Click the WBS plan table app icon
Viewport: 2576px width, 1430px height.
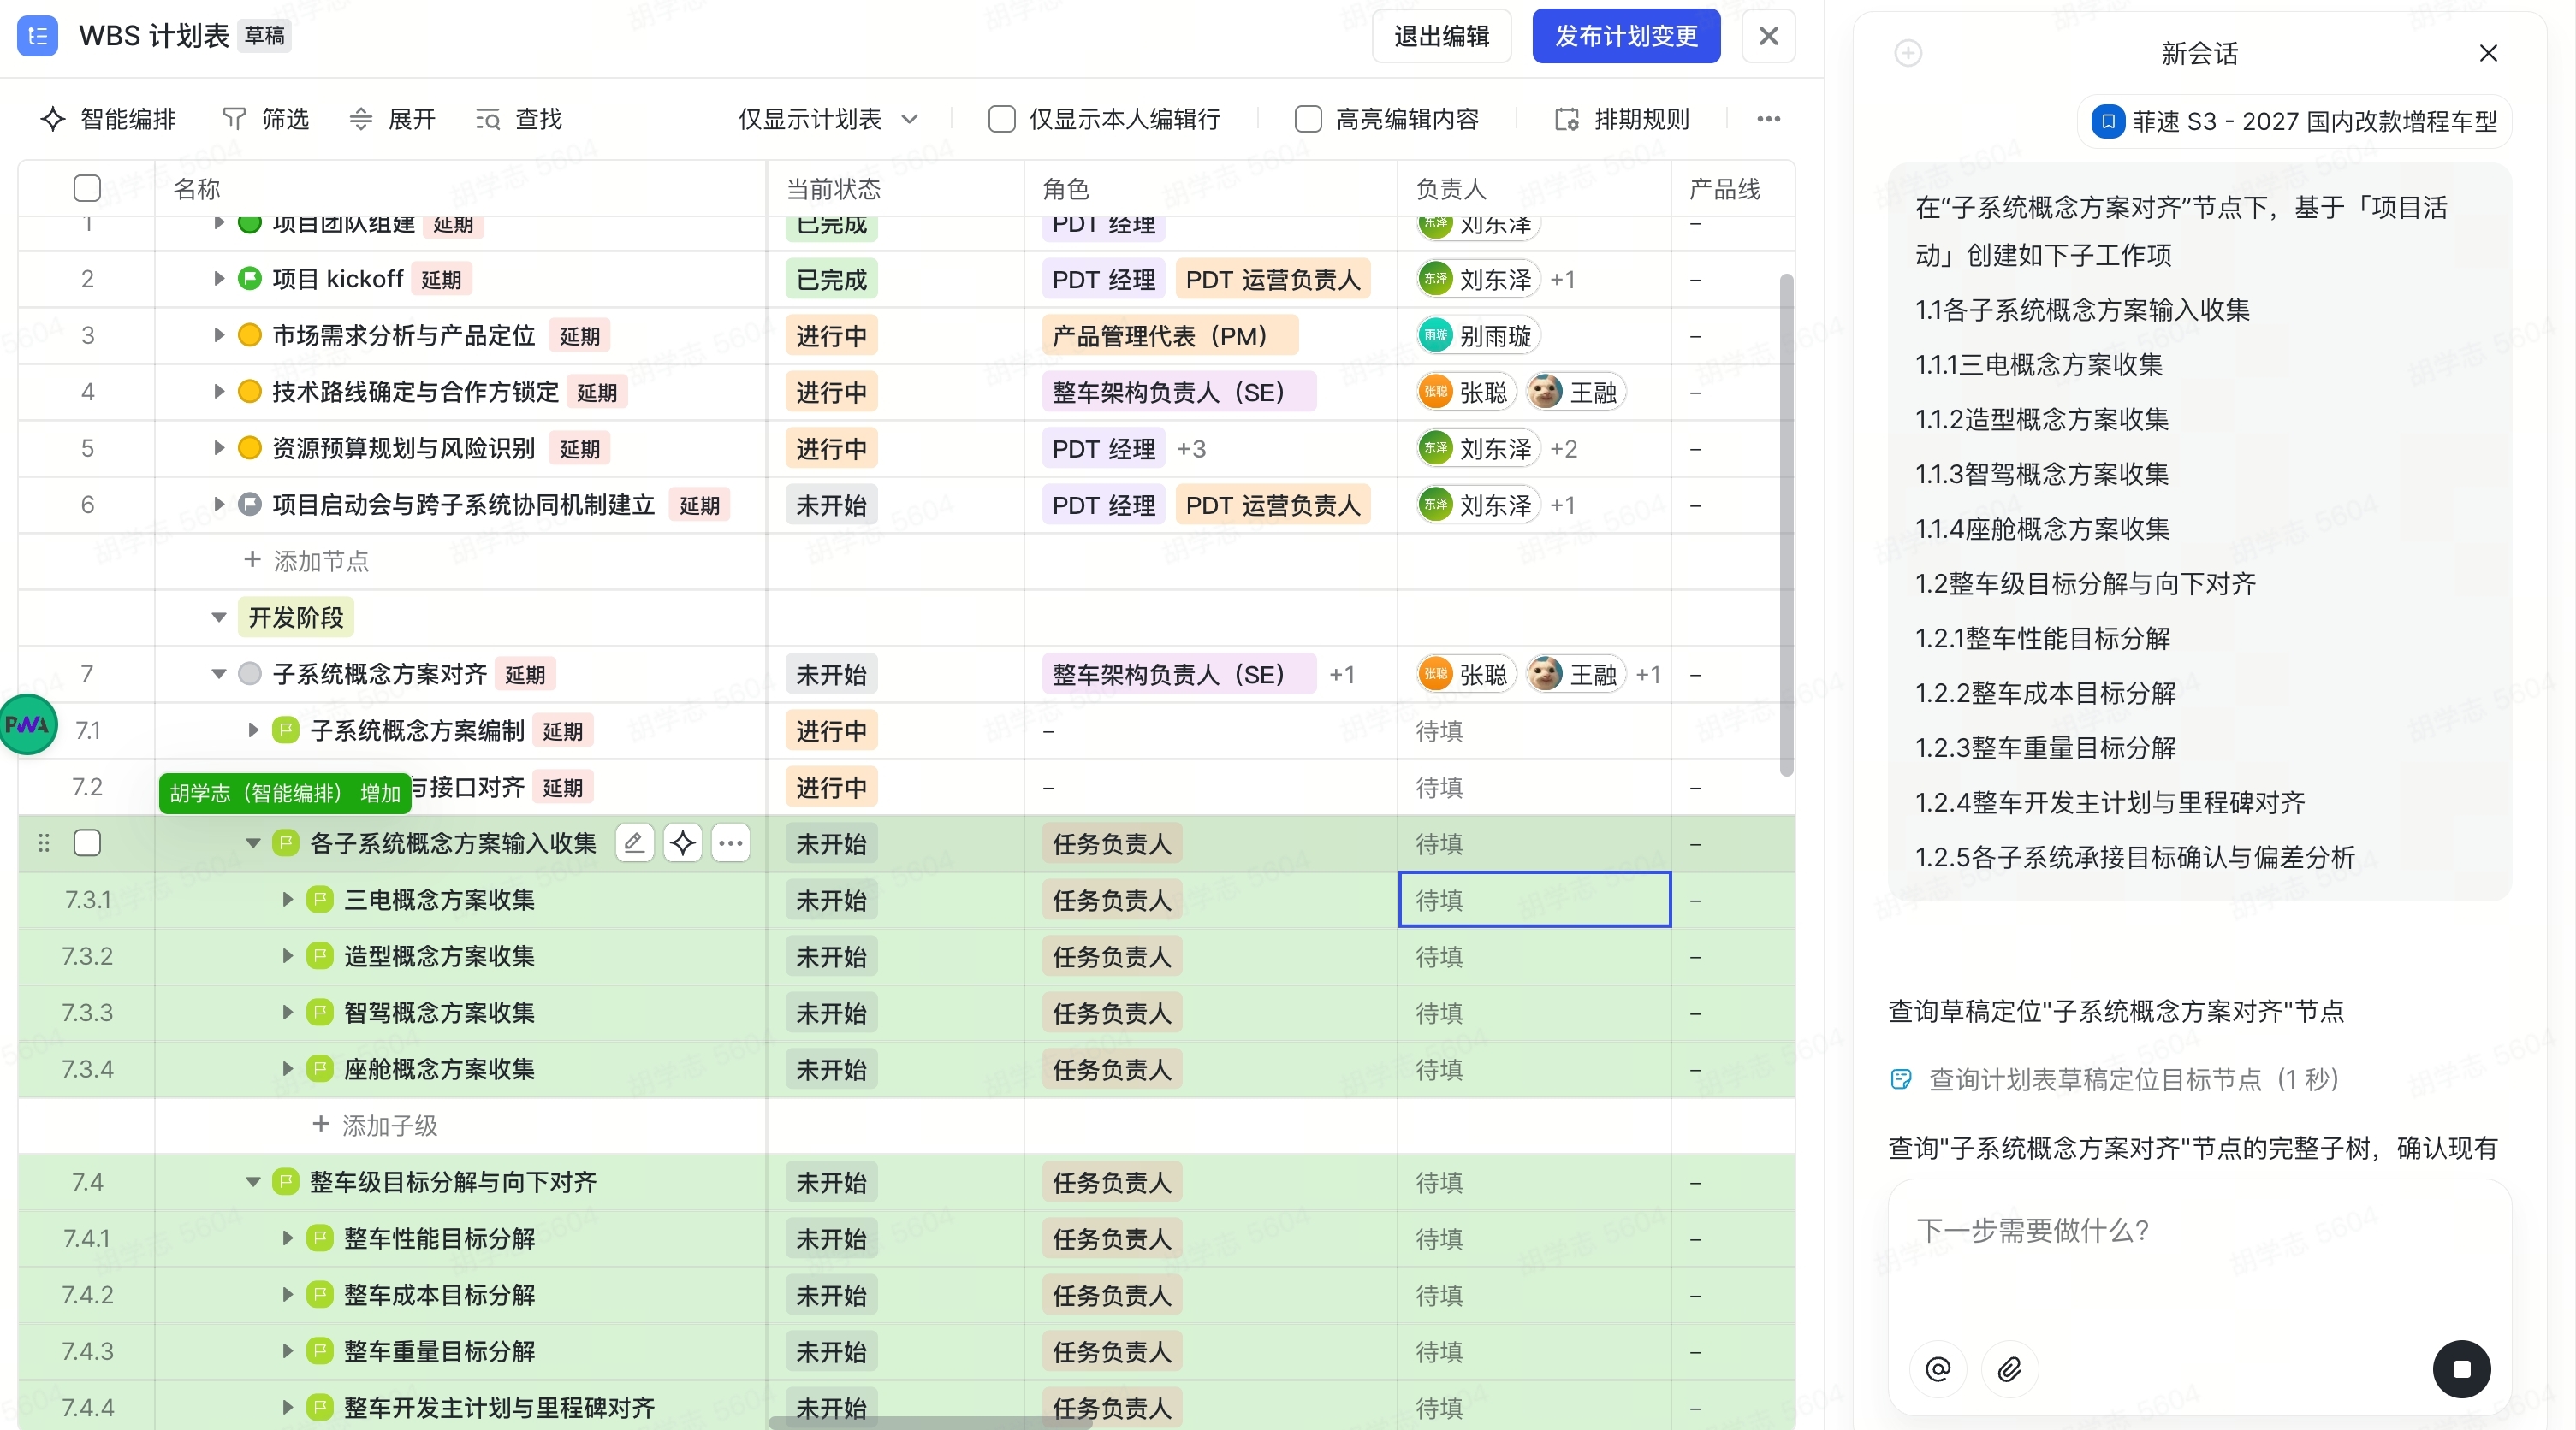[x=38, y=36]
